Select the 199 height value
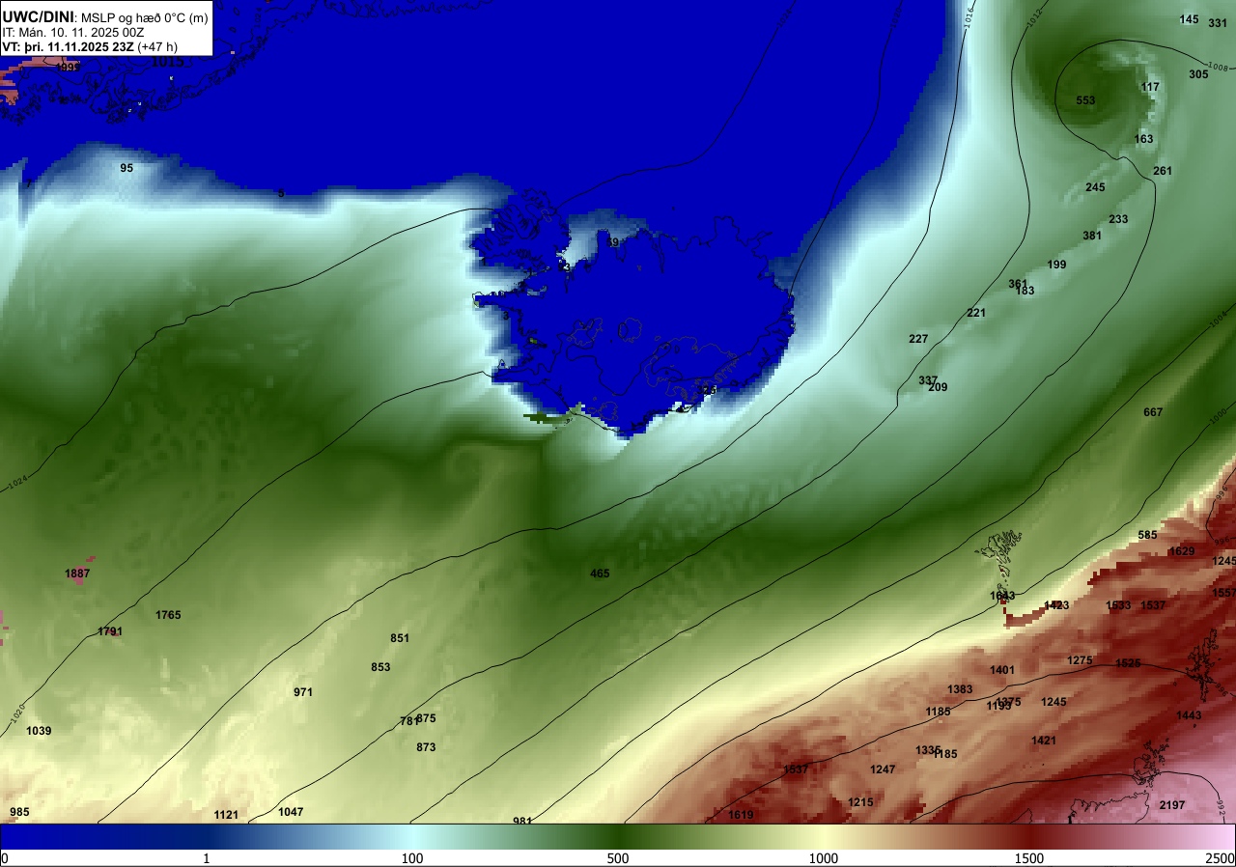 click(1056, 265)
